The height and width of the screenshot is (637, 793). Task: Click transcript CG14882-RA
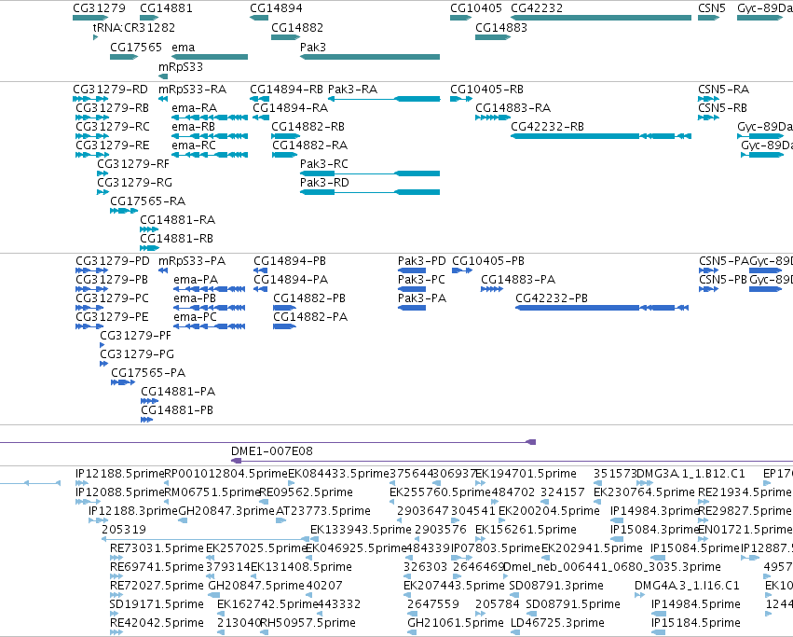309,145
